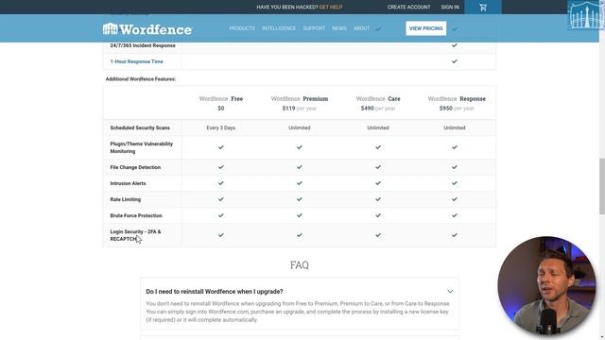The image size is (605, 340).
Task: Click 'Unlimited' in the Response scans cell
Action: [455, 127]
